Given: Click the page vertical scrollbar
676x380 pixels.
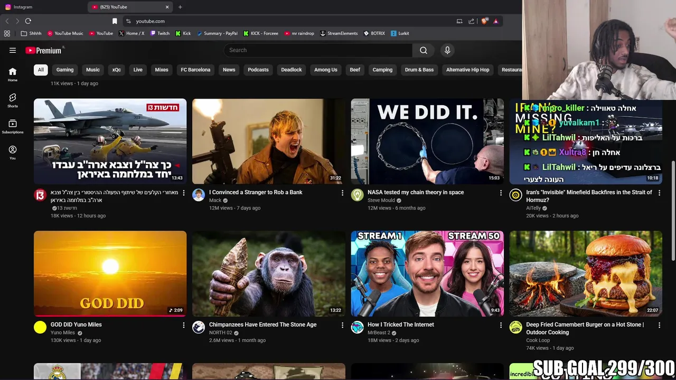Looking at the screenshot, I should [x=673, y=211].
